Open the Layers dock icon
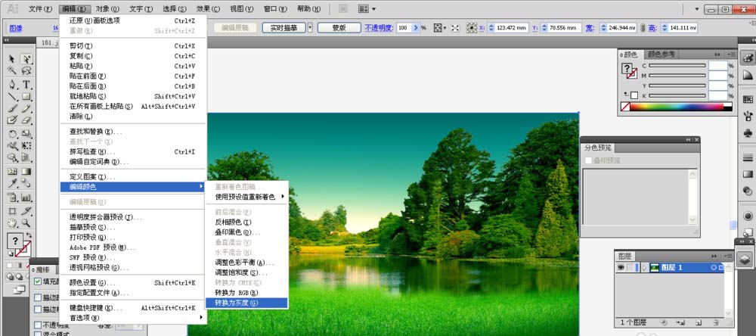Screen dimensions: 756x336 pos(745,260)
